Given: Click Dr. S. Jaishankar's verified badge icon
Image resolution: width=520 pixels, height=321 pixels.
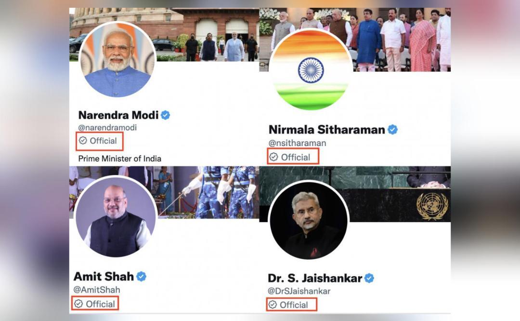Looking at the screenshot, I should click(369, 277).
